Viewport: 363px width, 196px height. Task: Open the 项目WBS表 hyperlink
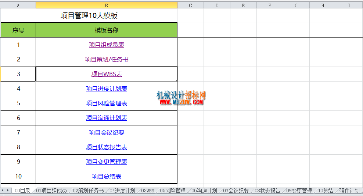(x=107, y=74)
